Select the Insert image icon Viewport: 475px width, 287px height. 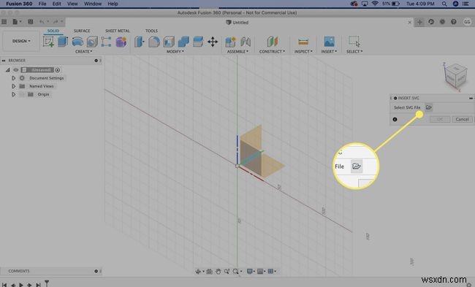[329, 42]
